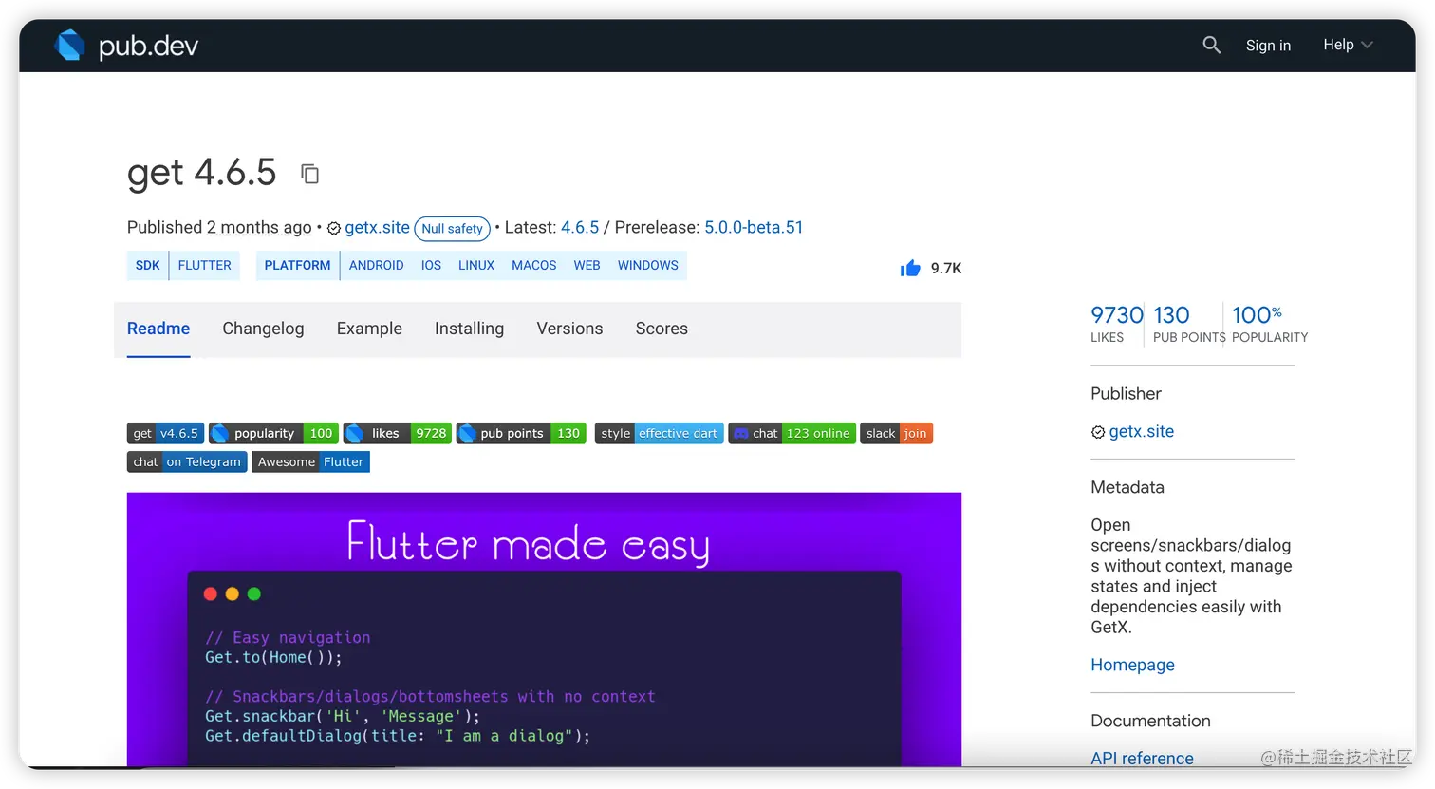Open the search magnifier icon

click(1211, 45)
